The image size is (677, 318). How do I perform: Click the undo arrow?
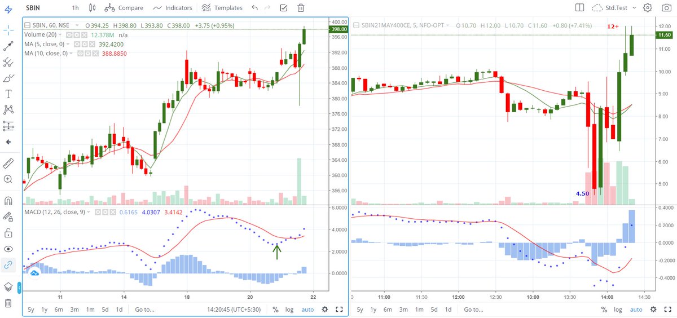[x=255, y=8]
